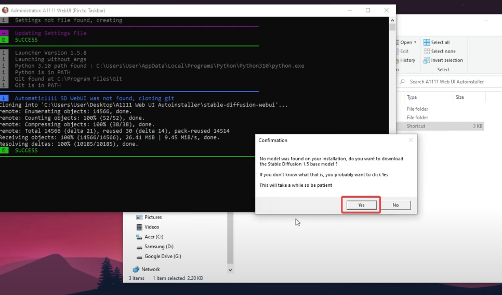The height and width of the screenshot is (295, 502).
Task: Click the Samsung (D:) drive icon
Action: (139, 247)
